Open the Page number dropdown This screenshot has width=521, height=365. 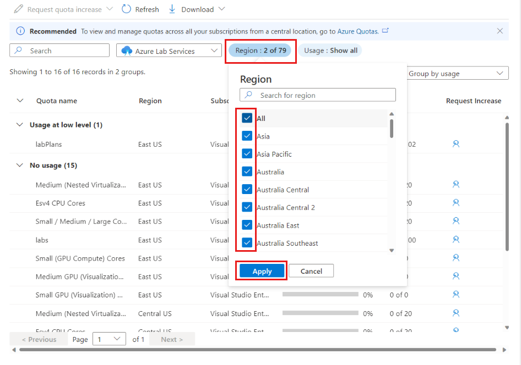click(109, 339)
